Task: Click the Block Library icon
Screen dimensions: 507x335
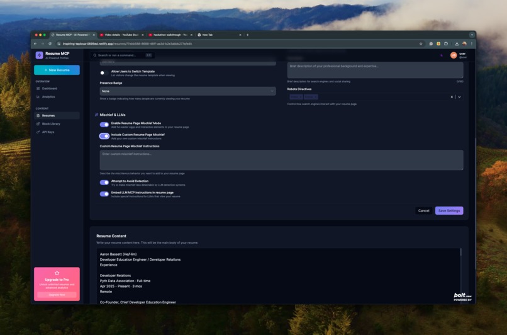Action: point(38,123)
